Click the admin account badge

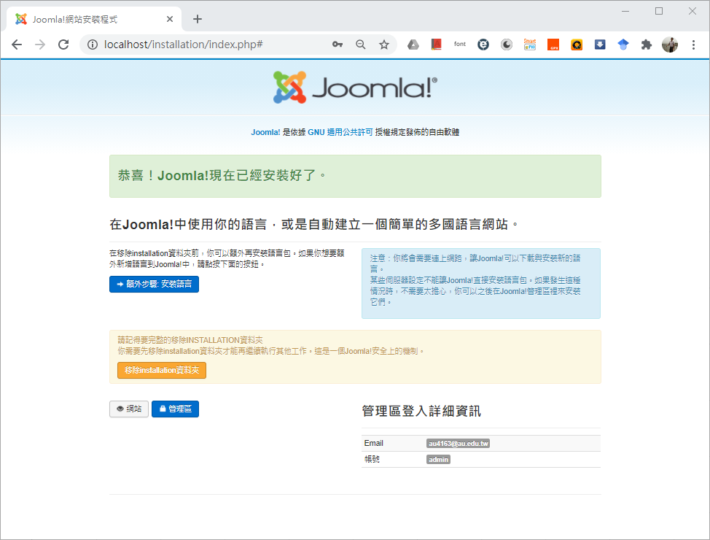point(438,459)
